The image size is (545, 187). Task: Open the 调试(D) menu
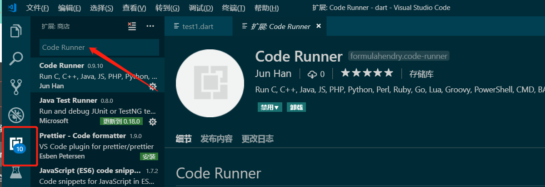click(x=201, y=8)
